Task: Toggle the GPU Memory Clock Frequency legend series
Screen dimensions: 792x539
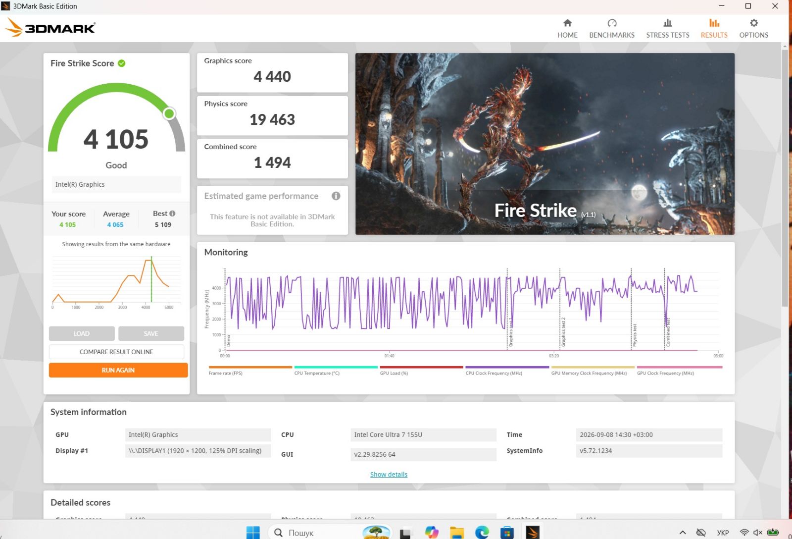Action: pyautogui.click(x=593, y=371)
